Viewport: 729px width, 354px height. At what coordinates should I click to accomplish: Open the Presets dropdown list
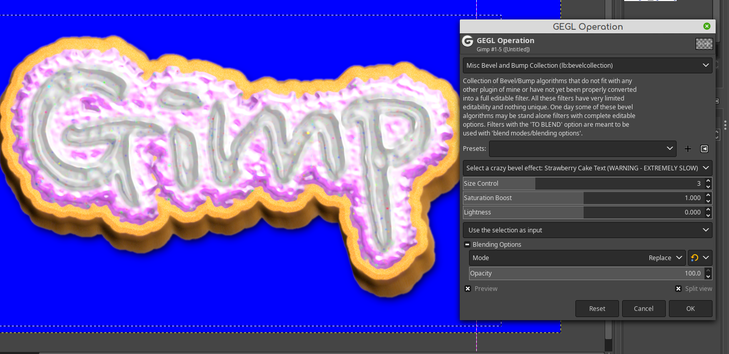583,149
